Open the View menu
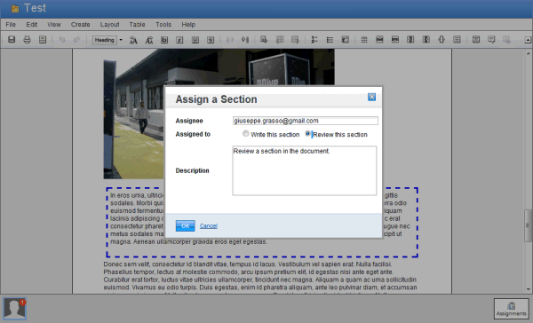Viewport: 533px width, 323px height. coord(54,25)
